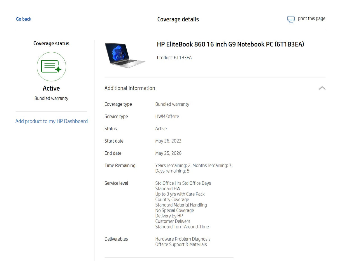Click the Coverage details page heading
Image resolution: width=340 pixels, height=261 pixels.
[178, 19]
